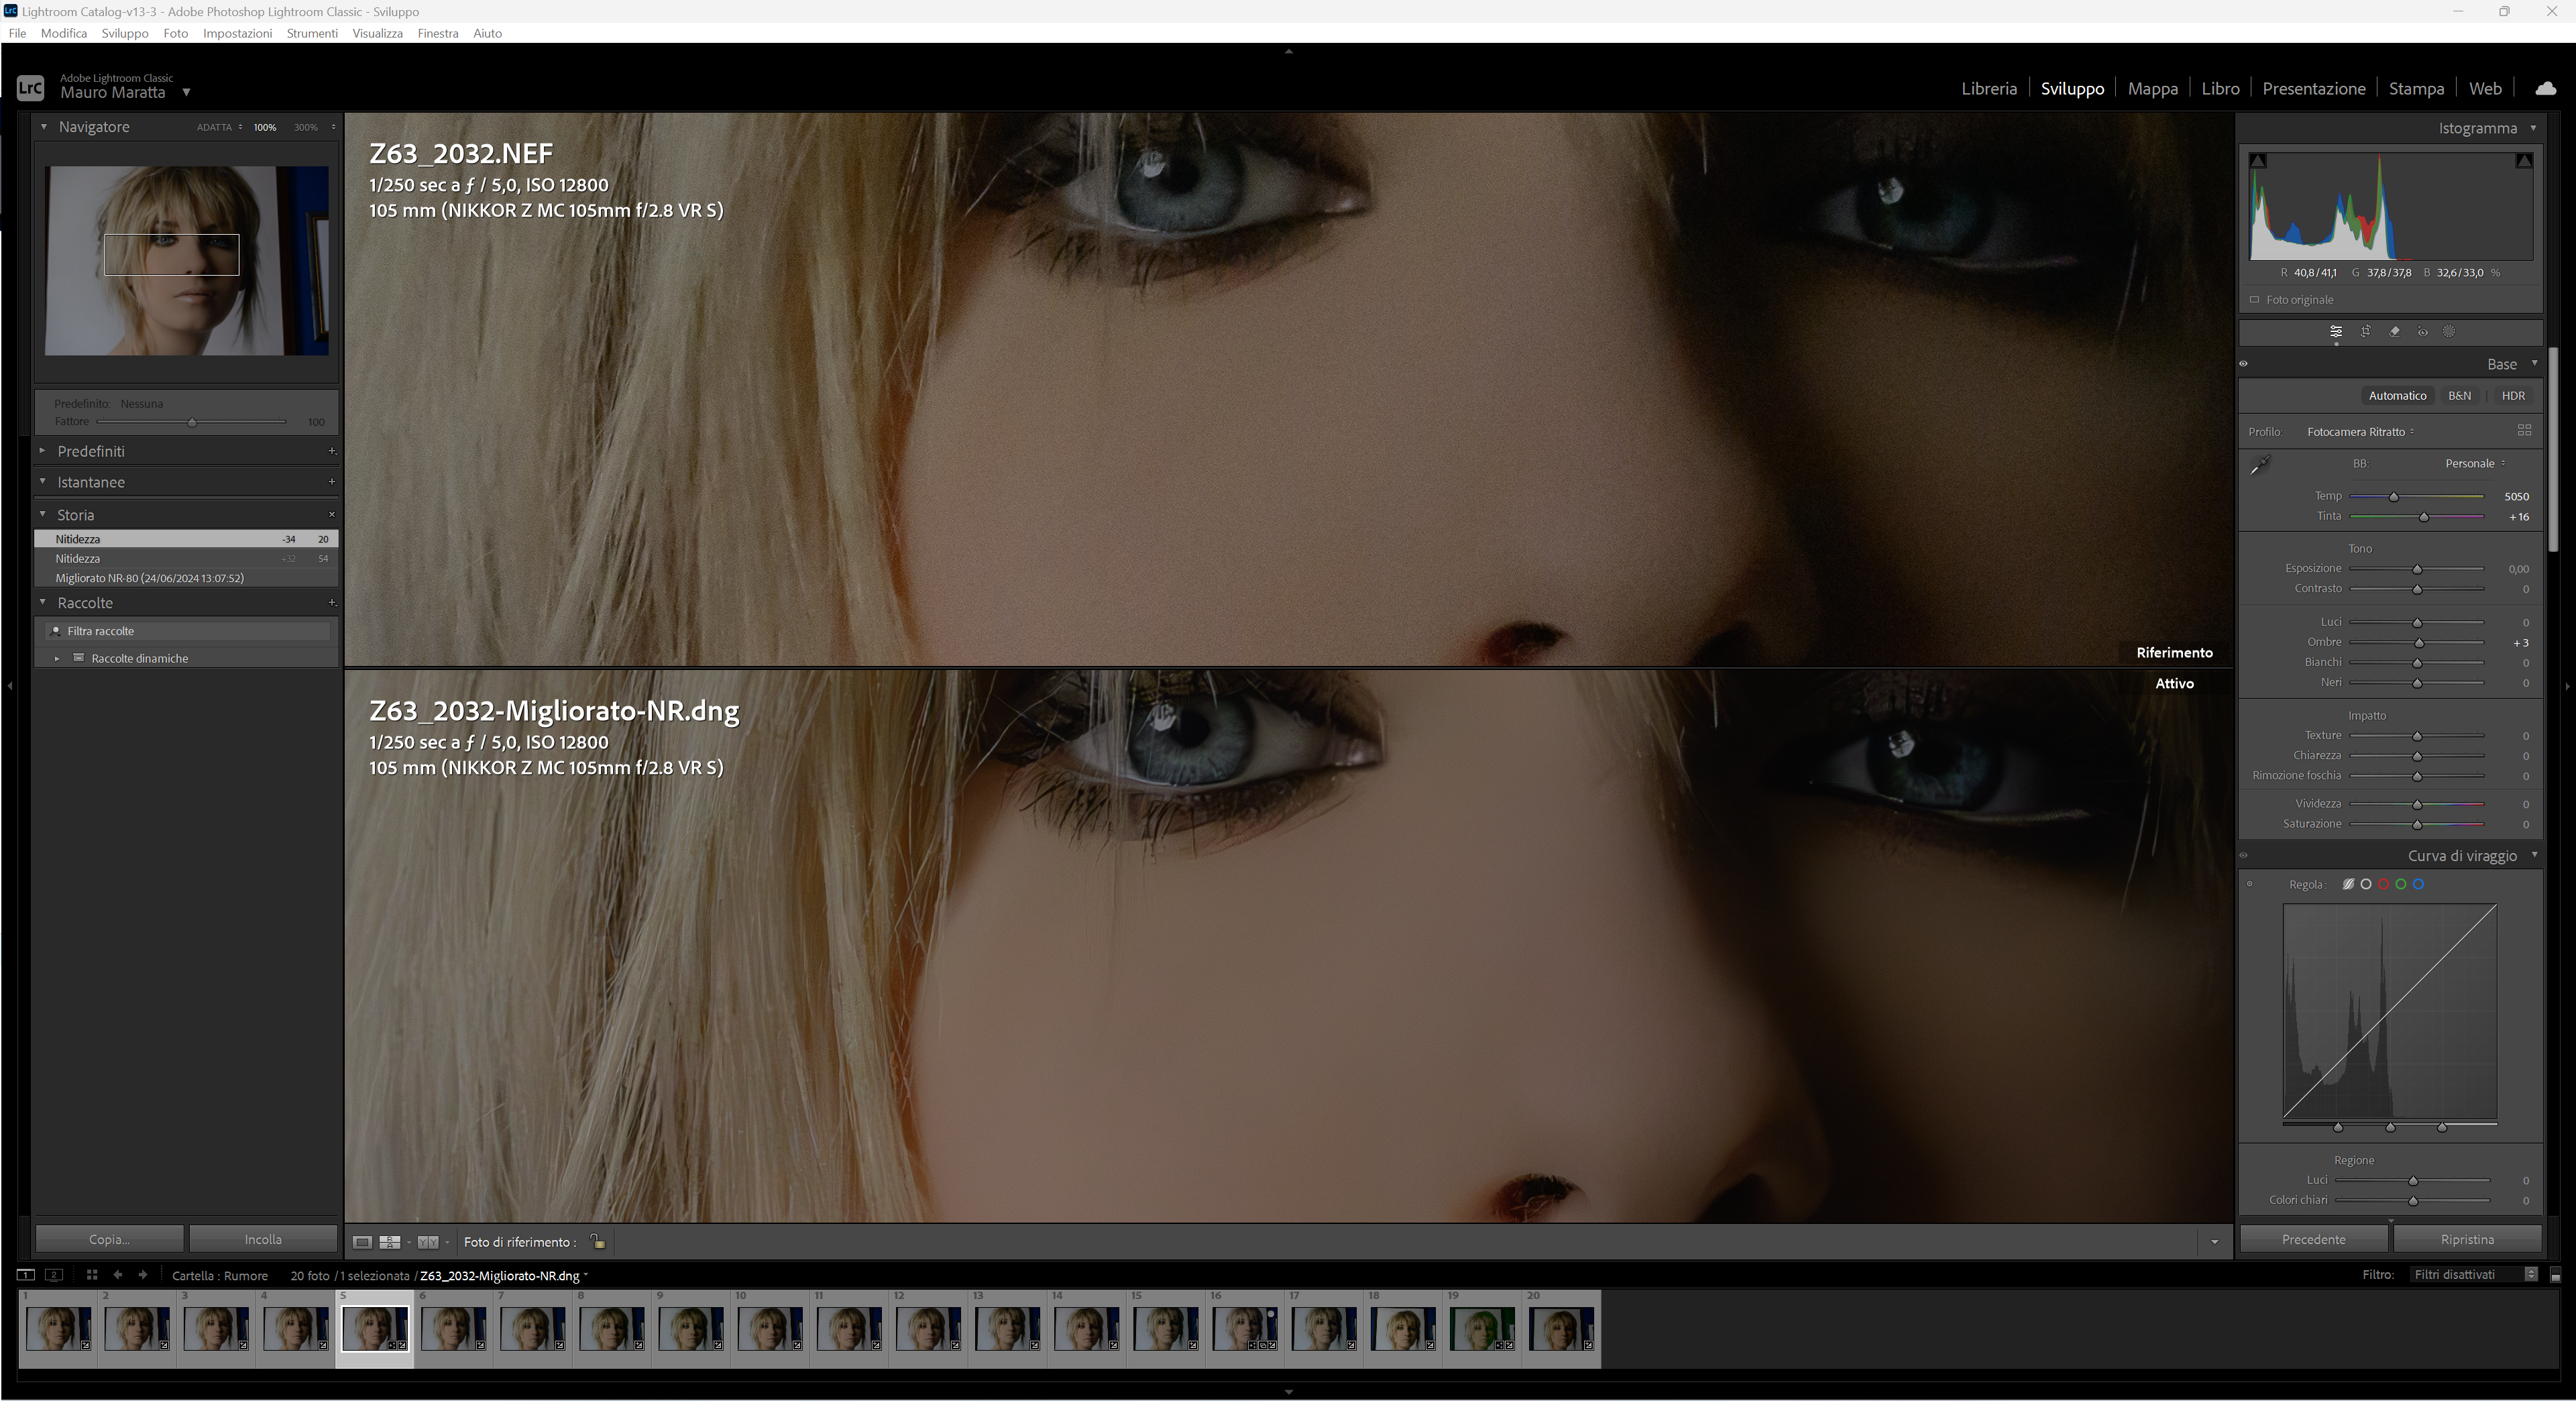
Task: Click the reference photo lock icon
Action: (x=597, y=1242)
